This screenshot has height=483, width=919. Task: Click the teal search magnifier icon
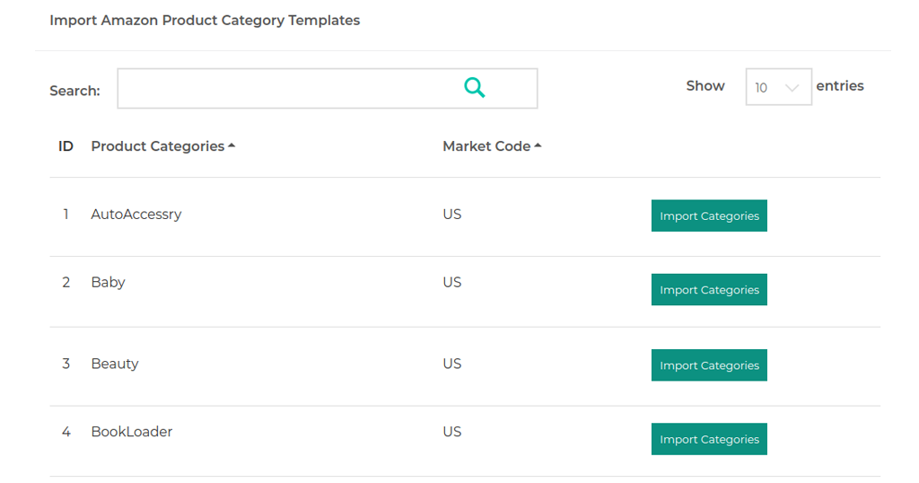click(474, 88)
